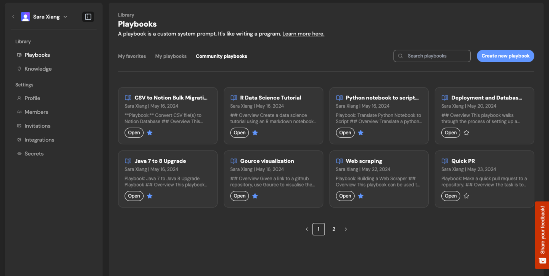The image size is (549, 276).
Task: Click the previous page left chevron
Action: pyautogui.click(x=307, y=229)
